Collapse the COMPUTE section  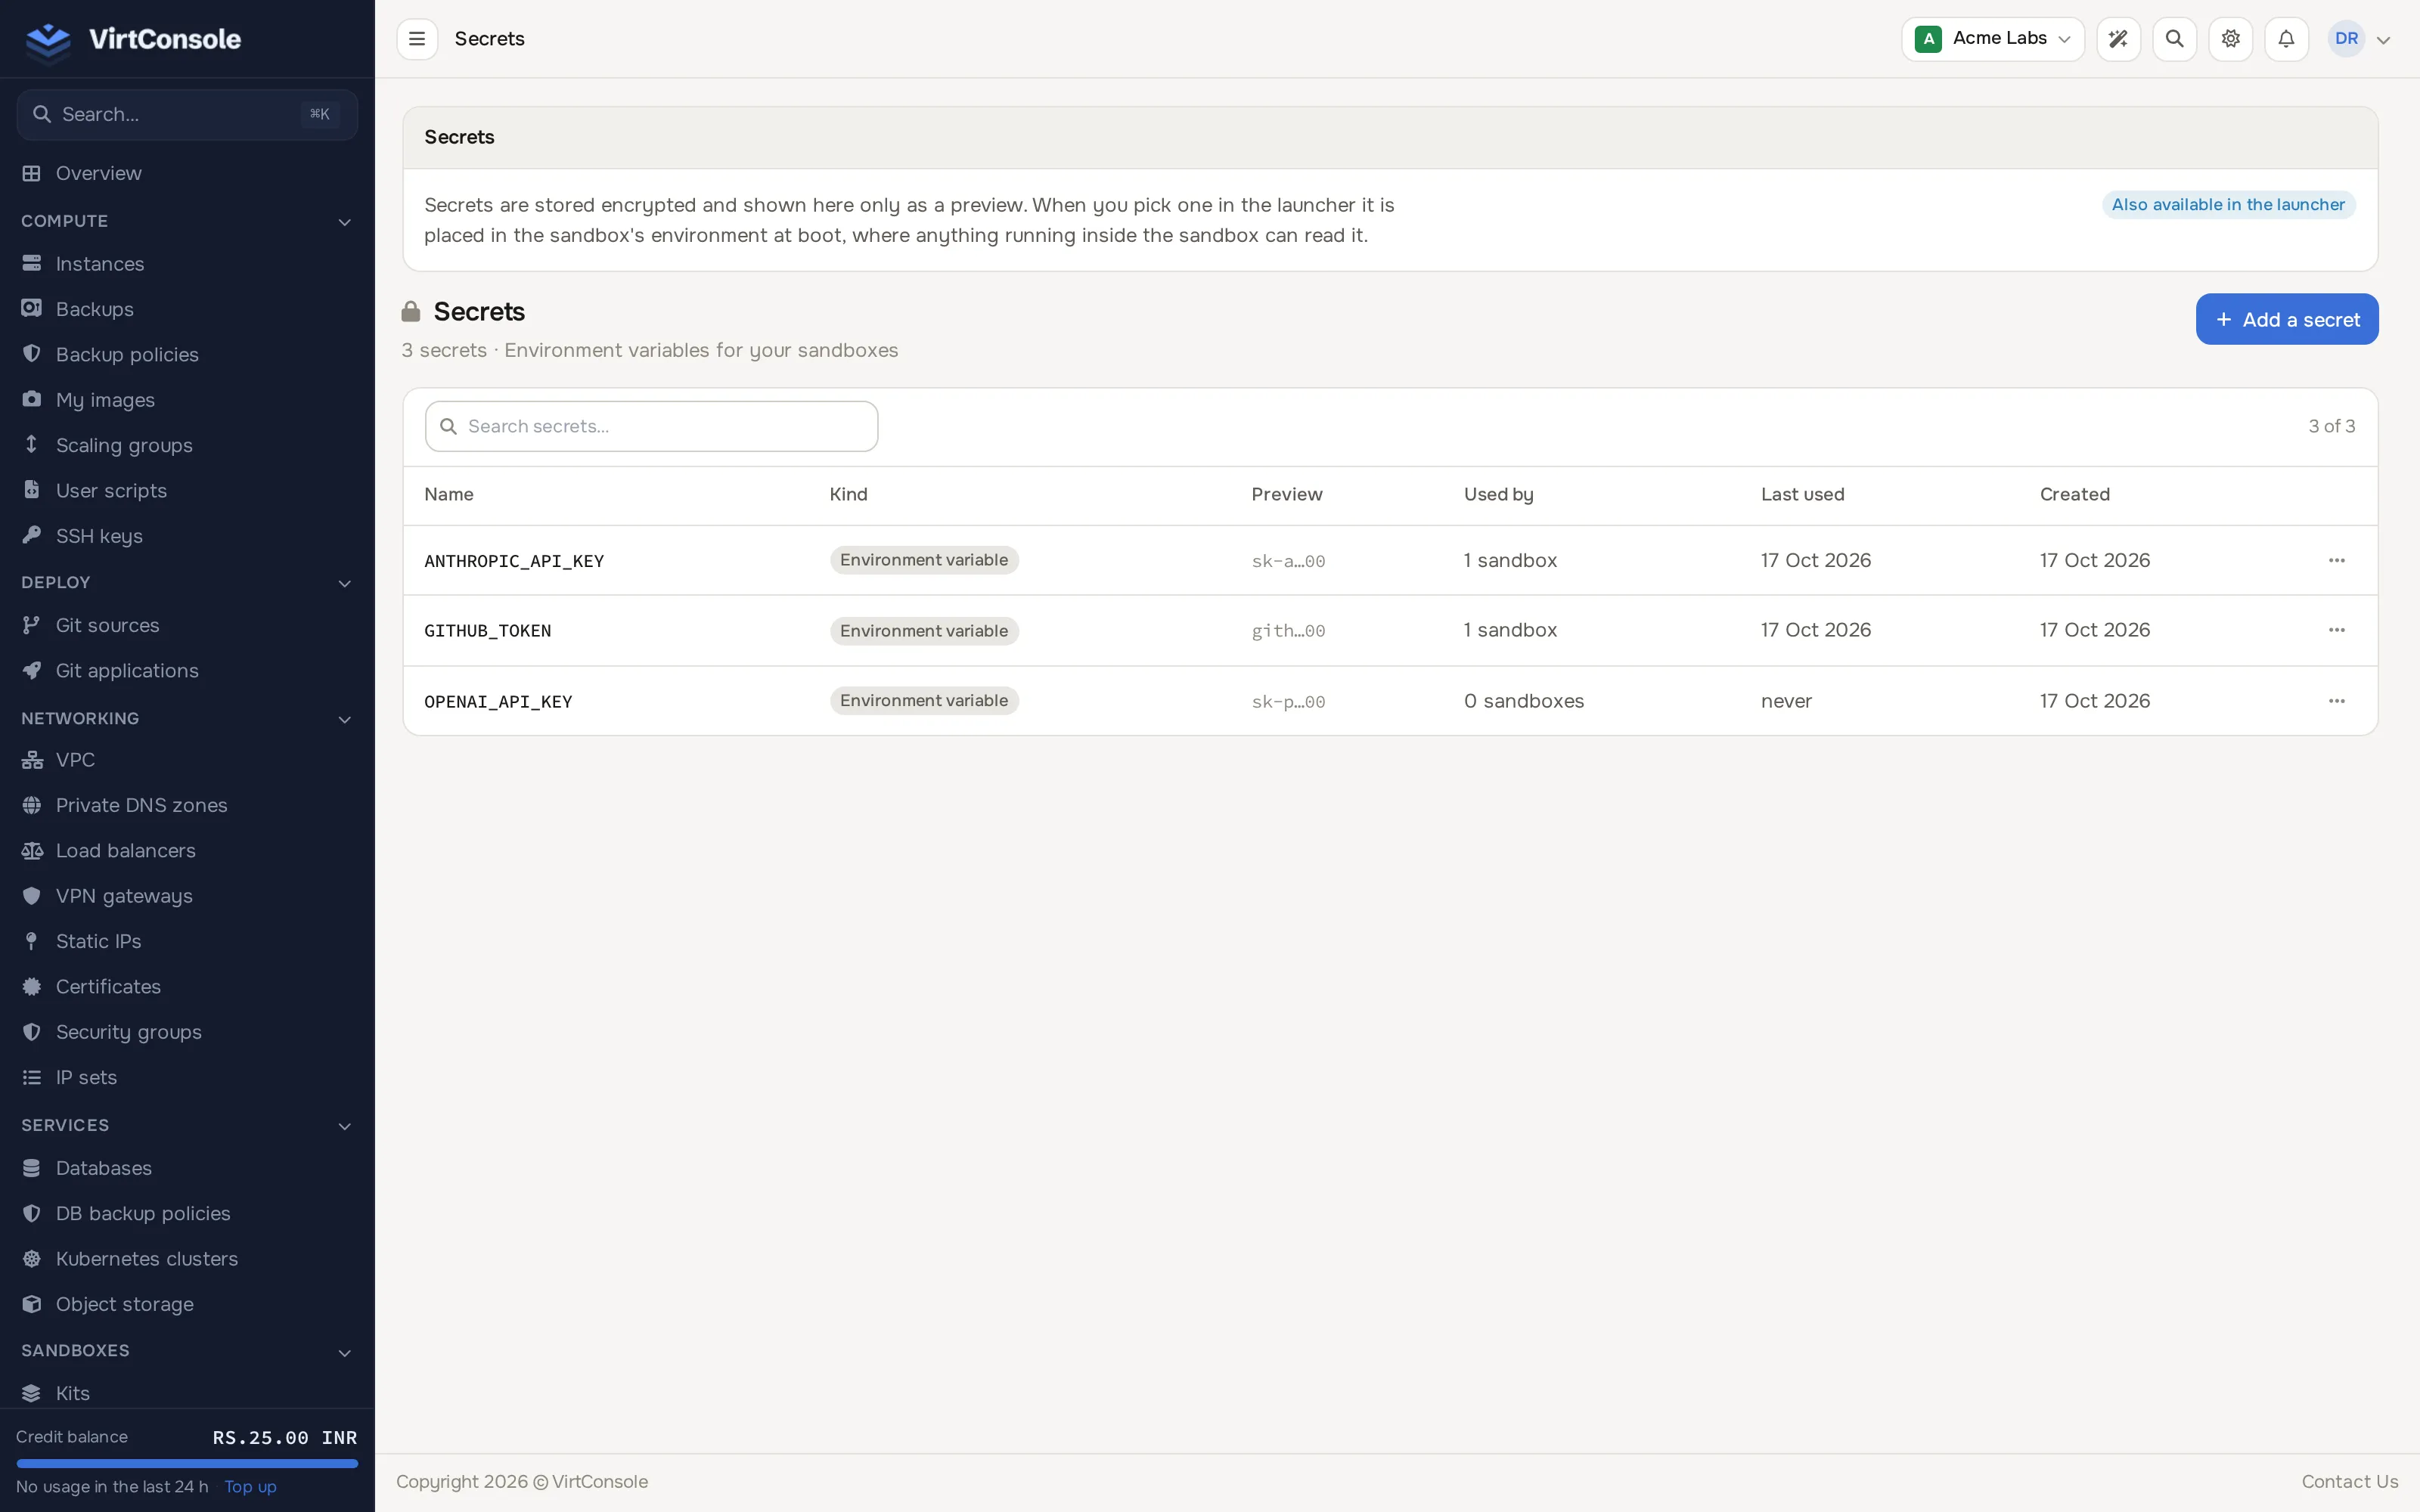pyautogui.click(x=344, y=222)
